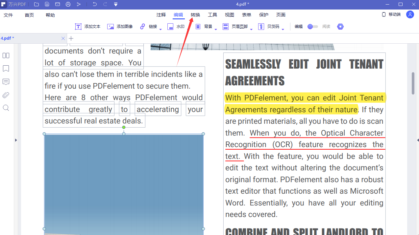The height and width of the screenshot is (235, 419).
Task: Click the vertical scrollbar thumb
Action: click(413, 83)
